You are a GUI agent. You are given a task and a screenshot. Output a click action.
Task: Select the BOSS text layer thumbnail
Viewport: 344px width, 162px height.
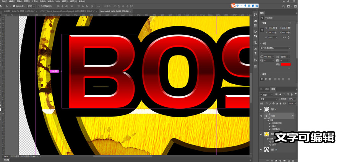266,116
